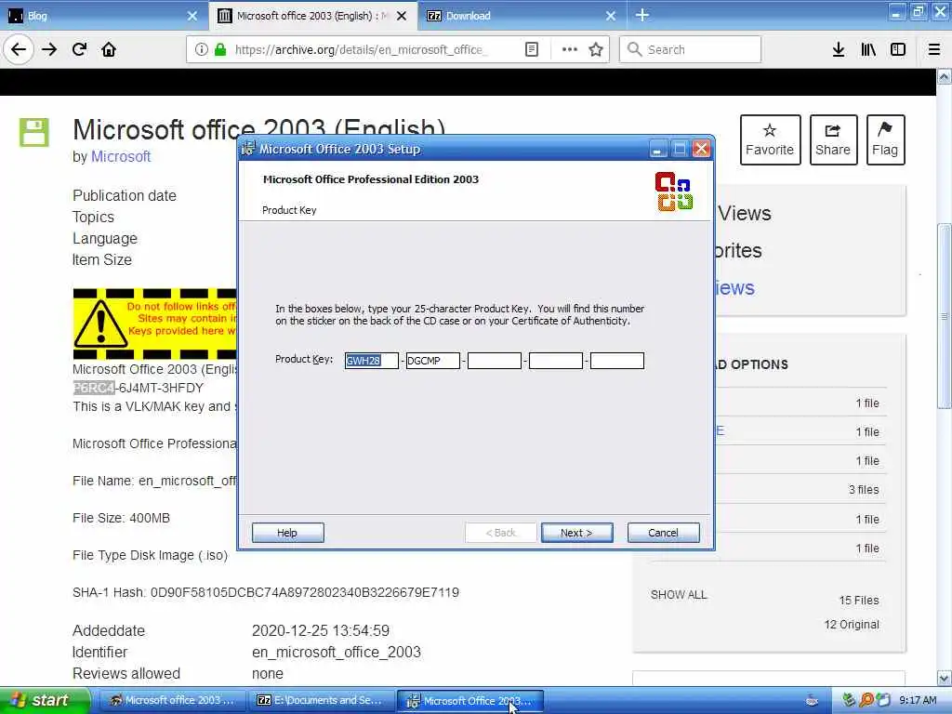
Task: Click the Share button
Action: (x=833, y=139)
